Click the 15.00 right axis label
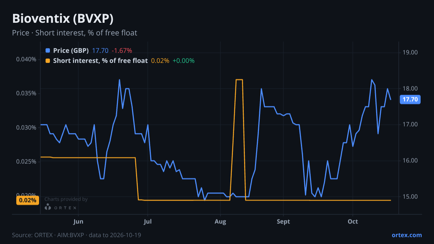The image size is (434, 244). (x=410, y=197)
